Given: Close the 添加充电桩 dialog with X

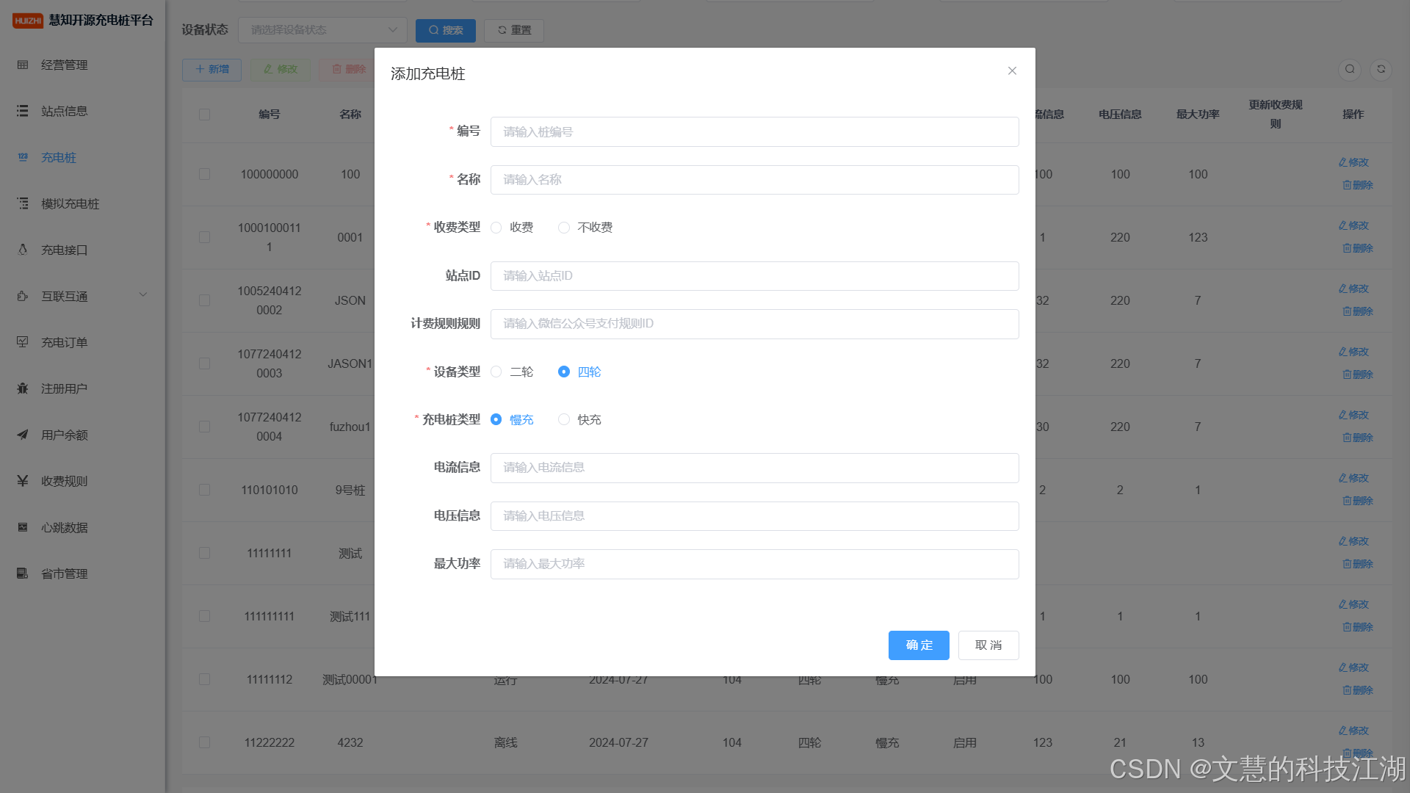Looking at the screenshot, I should (1012, 70).
